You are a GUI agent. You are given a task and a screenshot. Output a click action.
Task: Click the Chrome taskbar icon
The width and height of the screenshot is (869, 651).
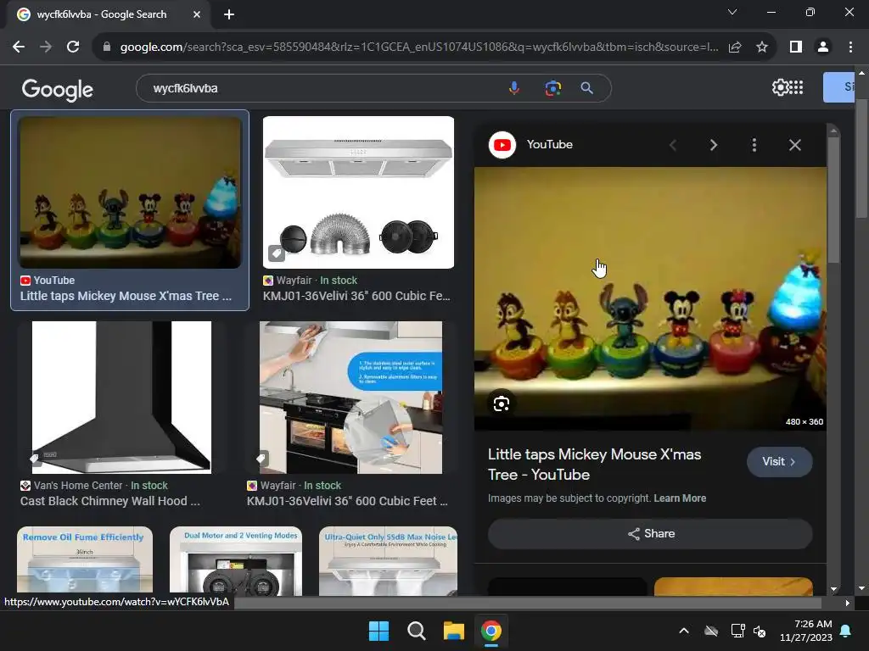[x=491, y=631]
